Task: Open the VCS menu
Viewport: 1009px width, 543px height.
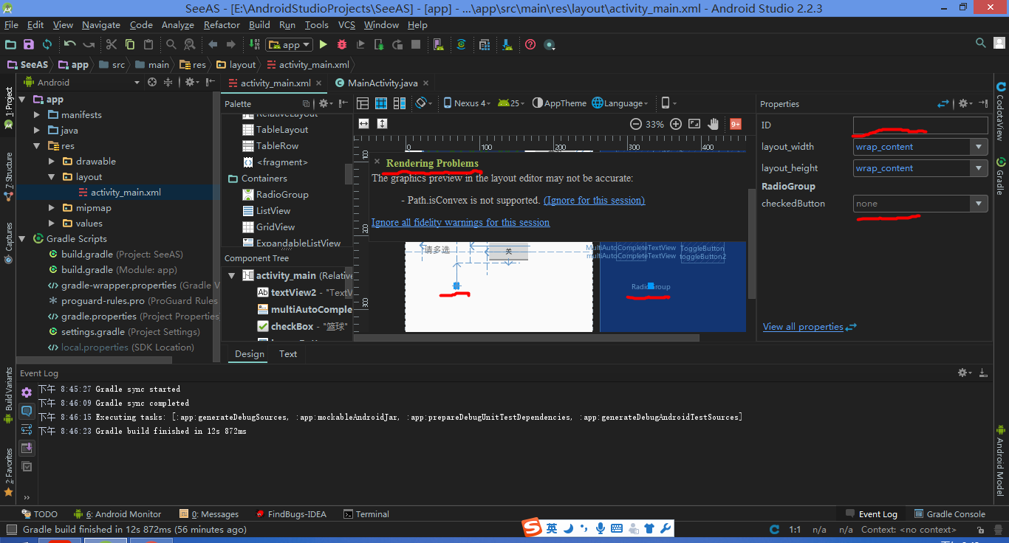Action: (346, 24)
